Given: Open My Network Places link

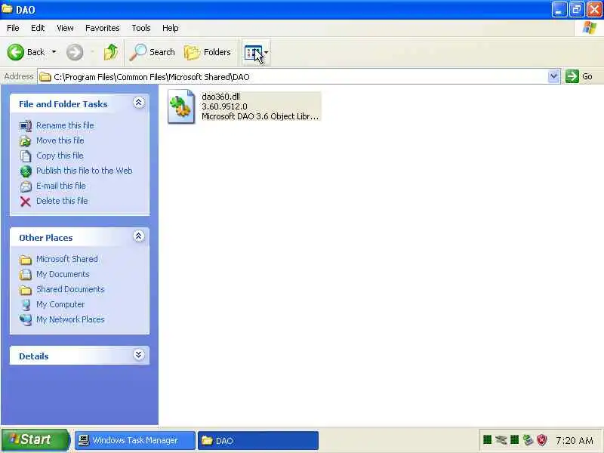Looking at the screenshot, I should point(70,319).
